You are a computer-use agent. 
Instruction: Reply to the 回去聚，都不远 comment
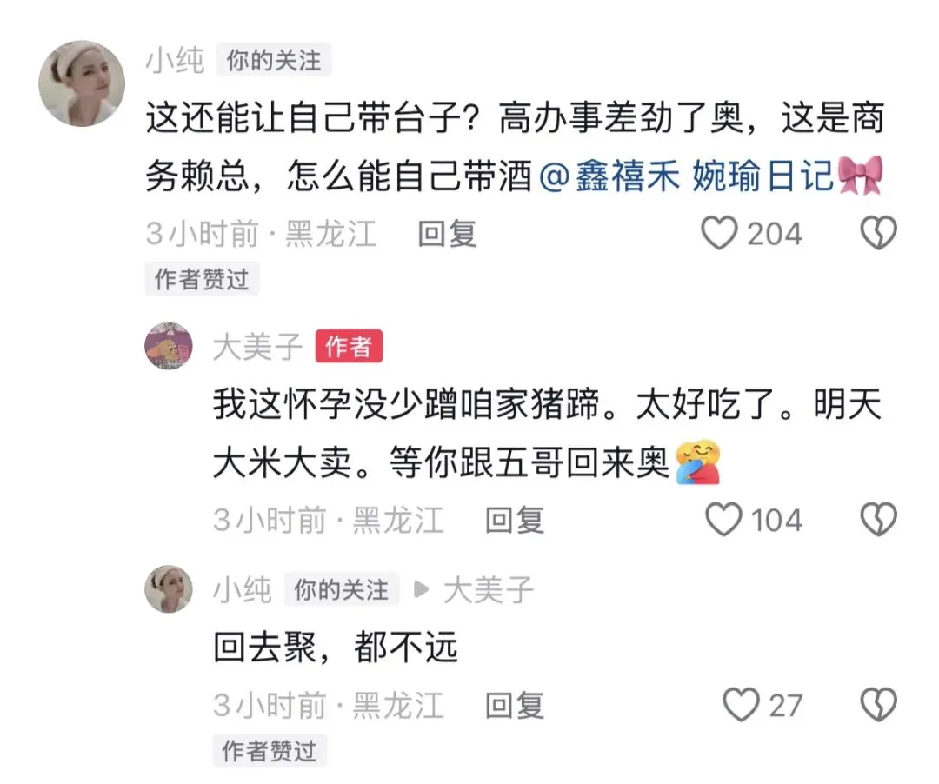pos(515,705)
